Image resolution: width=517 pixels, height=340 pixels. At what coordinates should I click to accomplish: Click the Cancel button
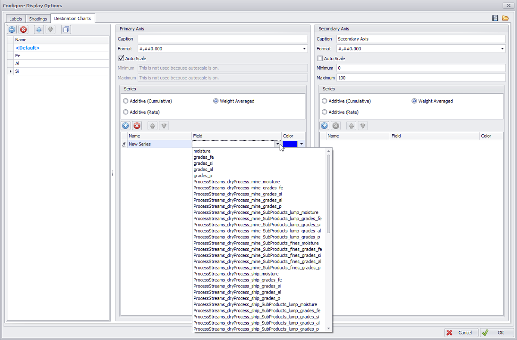[461, 333]
